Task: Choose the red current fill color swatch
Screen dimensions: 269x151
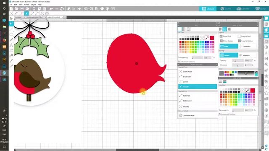Action: click(212, 38)
